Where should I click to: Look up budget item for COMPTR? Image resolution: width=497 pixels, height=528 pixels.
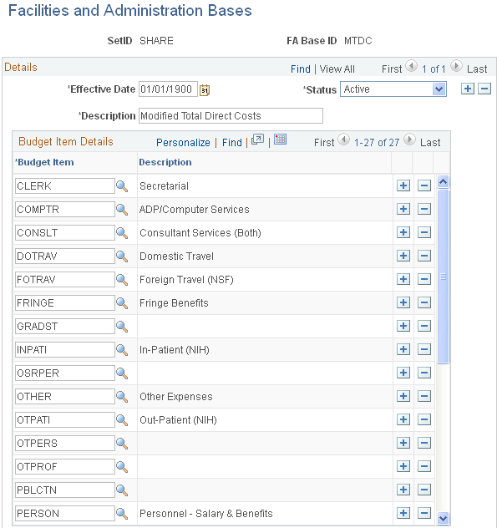(122, 210)
